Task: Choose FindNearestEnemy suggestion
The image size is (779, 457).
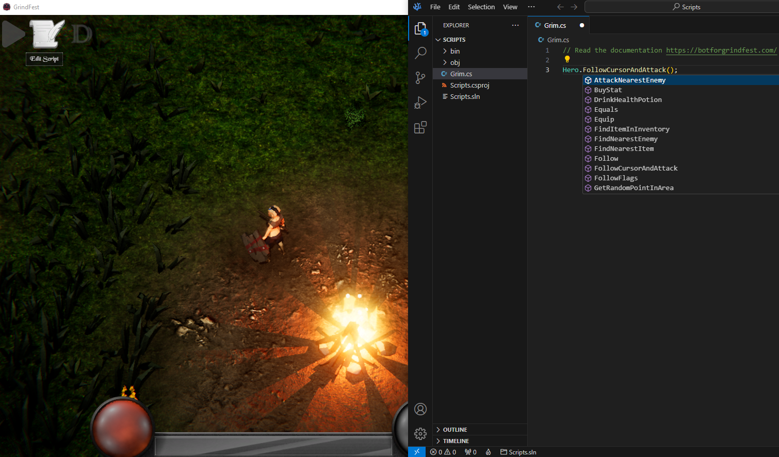Action: [681, 139]
